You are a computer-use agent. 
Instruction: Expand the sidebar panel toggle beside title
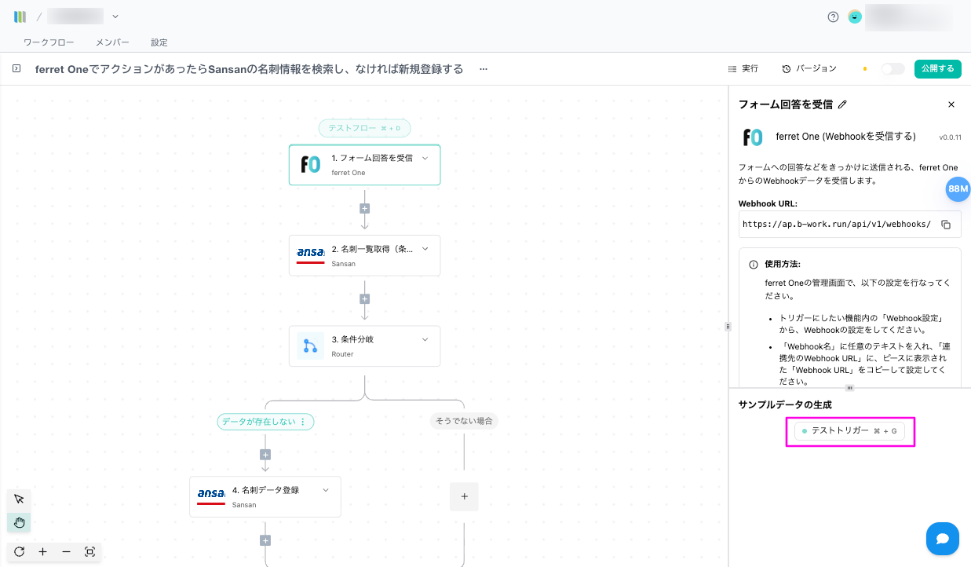coord(16,69)
